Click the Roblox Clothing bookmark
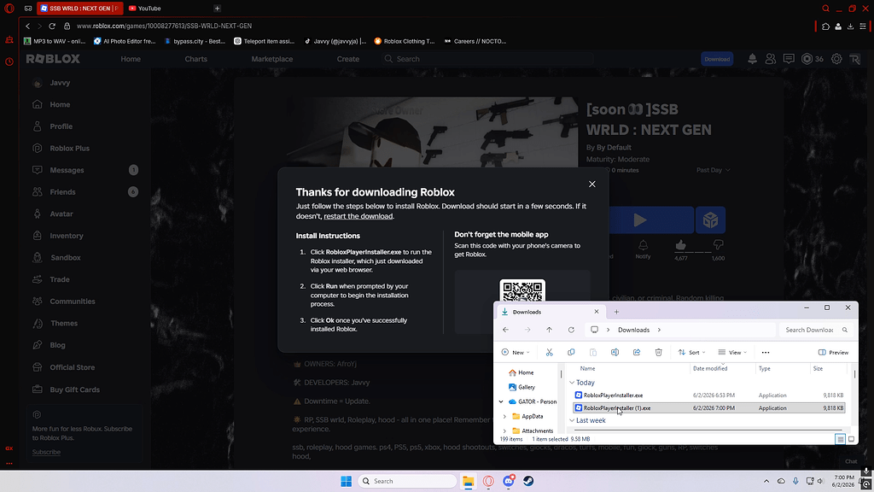The width and height of the screenshot is (874, 492). [405, 41]
